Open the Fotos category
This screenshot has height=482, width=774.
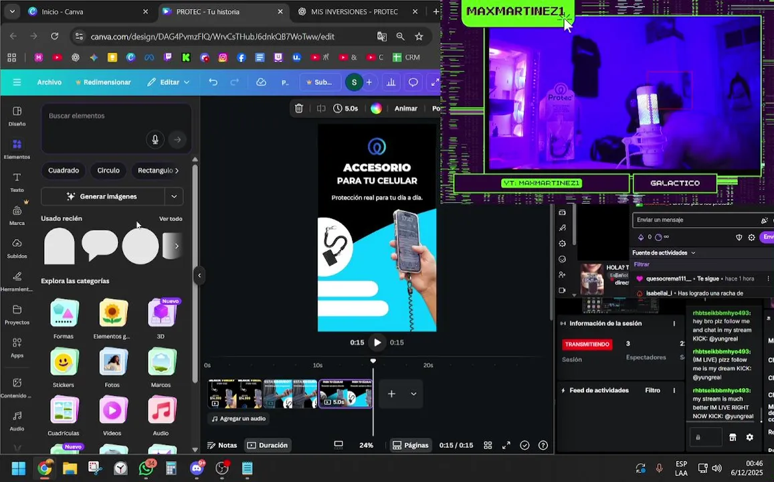tap(112, 367)
